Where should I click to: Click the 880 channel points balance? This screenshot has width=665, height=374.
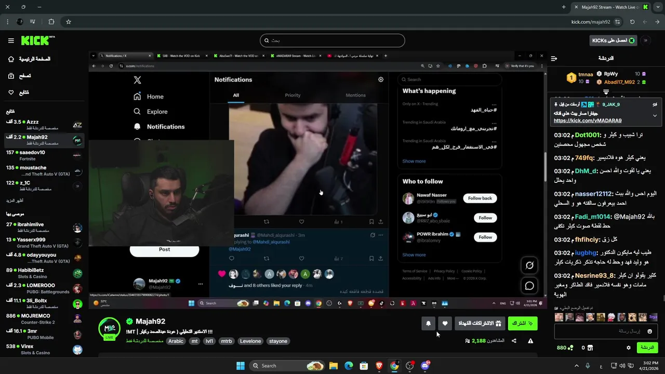tap(565, 348)
